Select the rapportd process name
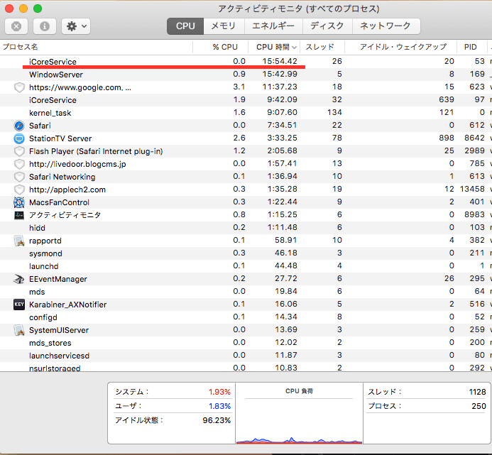 coord(45,241)
